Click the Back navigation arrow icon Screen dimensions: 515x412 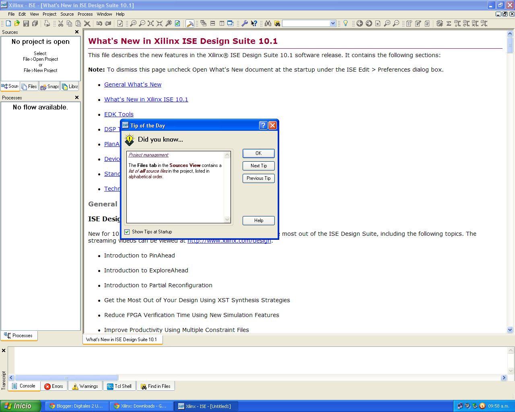[x=360, y=23]
